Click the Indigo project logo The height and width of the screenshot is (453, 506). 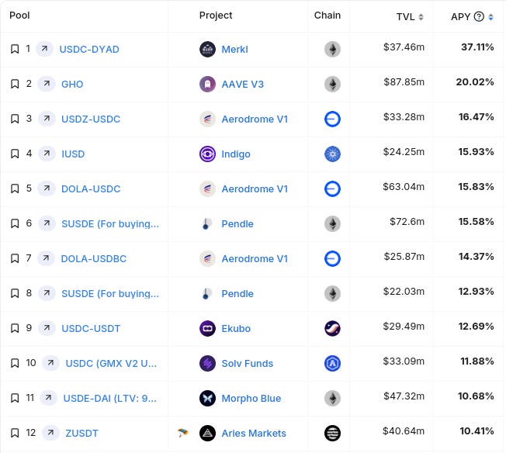coord(207,154)
